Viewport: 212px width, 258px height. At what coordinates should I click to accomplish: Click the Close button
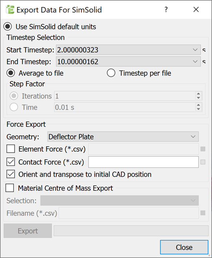[x=184, y=247]
